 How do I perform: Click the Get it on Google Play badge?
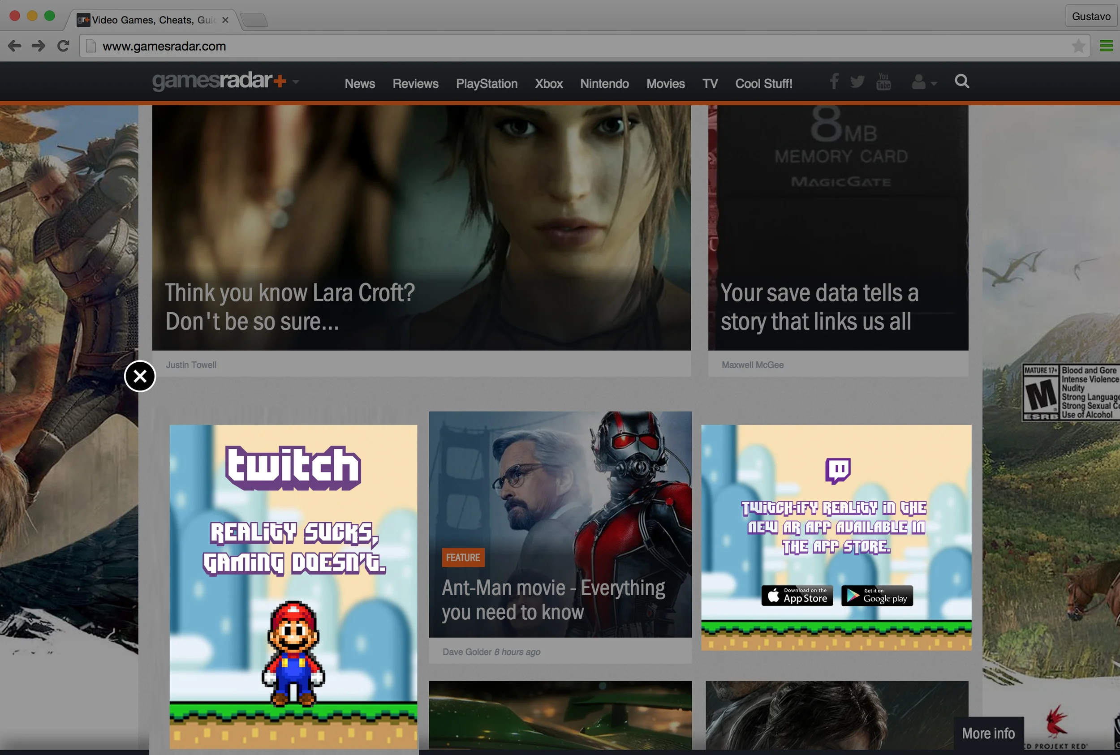(877, 596)
